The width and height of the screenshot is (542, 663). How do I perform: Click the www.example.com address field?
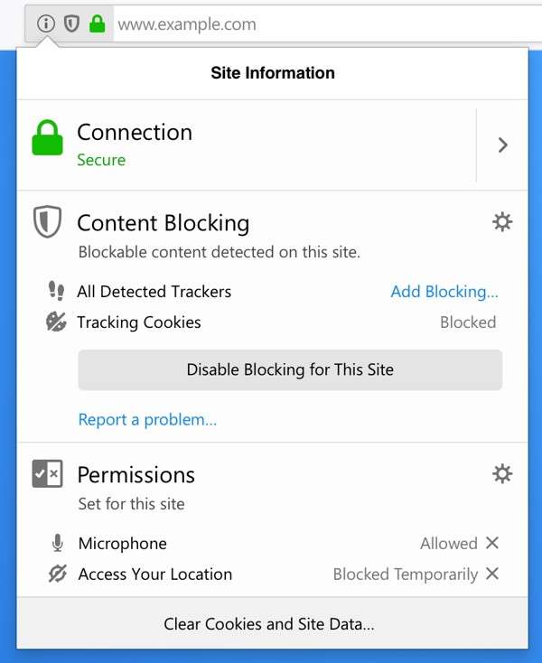pyautogui.click(x=271, y=24)
